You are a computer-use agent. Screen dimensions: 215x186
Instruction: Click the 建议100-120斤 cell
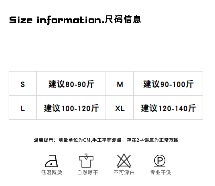(71, 108)
